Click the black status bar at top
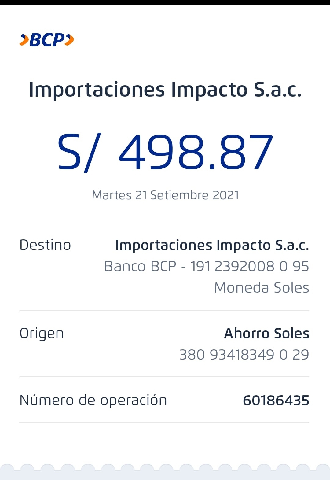 [x=165, y=2]
